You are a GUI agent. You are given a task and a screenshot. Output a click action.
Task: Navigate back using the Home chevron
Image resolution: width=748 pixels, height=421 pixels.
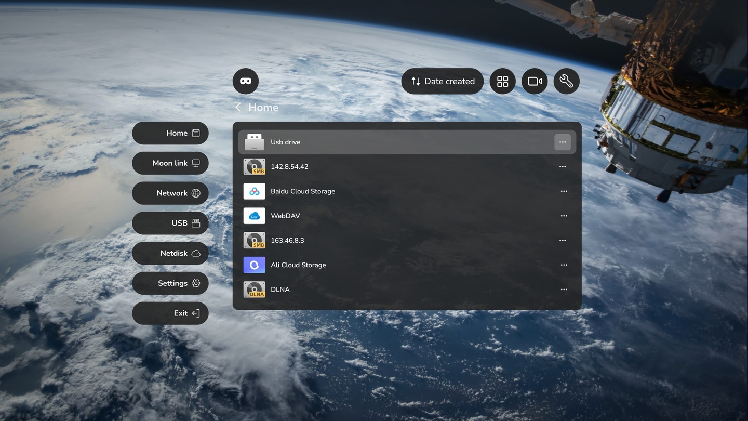point(238,107)
